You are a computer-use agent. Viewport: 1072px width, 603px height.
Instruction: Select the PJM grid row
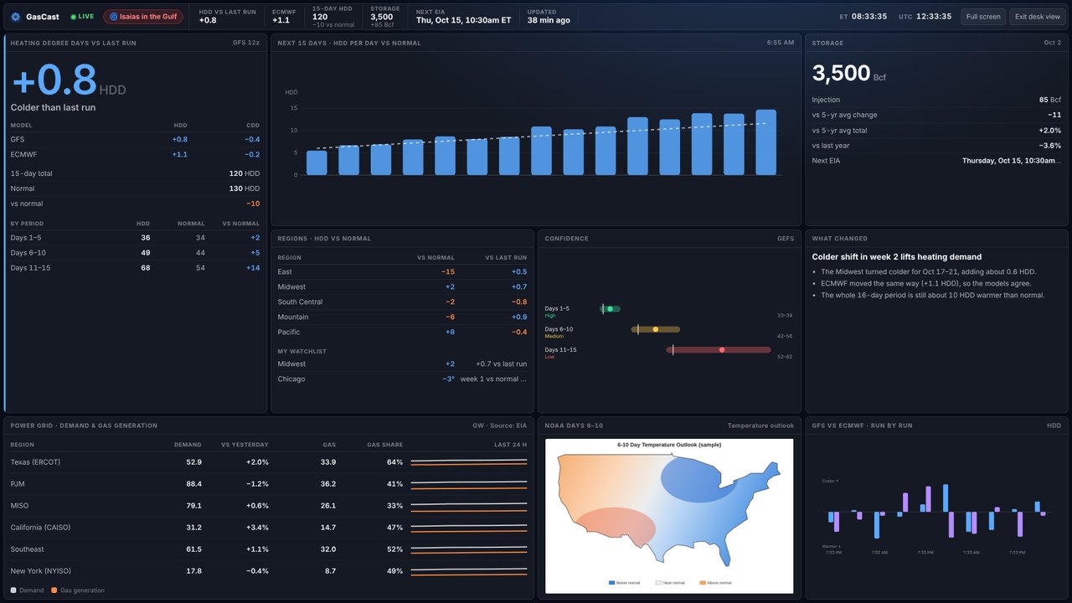tap(269, 484)
